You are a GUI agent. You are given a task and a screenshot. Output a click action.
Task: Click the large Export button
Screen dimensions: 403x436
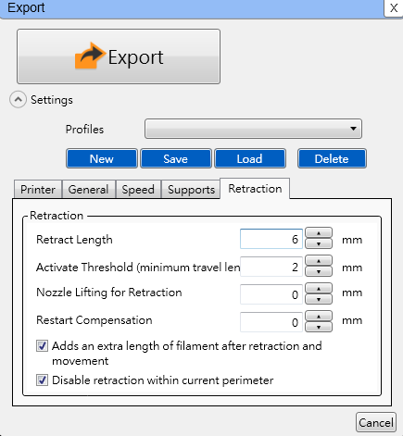click(119, 56)
